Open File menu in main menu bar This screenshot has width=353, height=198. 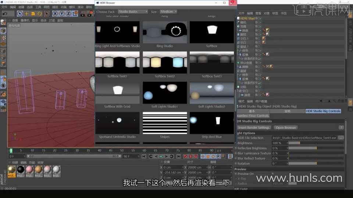tap(4, 7)
